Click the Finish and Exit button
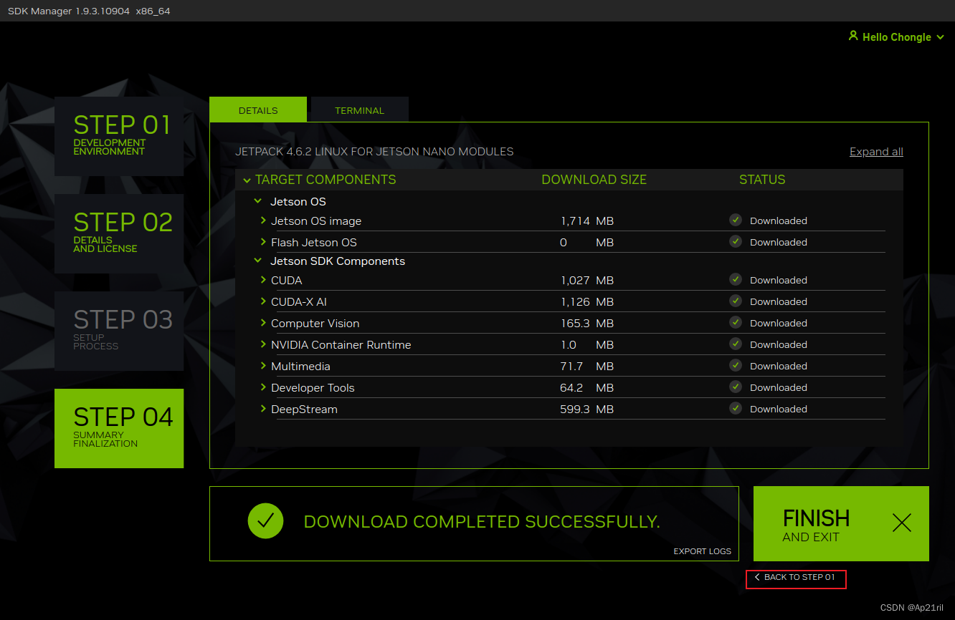Viewport: 955px width, 620px height. pyautogui.click(x=841, y=523)
